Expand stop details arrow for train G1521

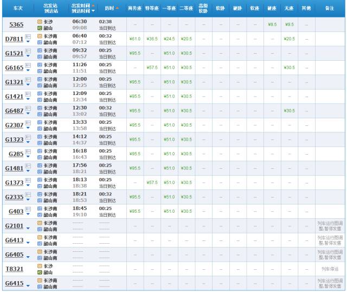pyautogui.click(x=28, y=56)
